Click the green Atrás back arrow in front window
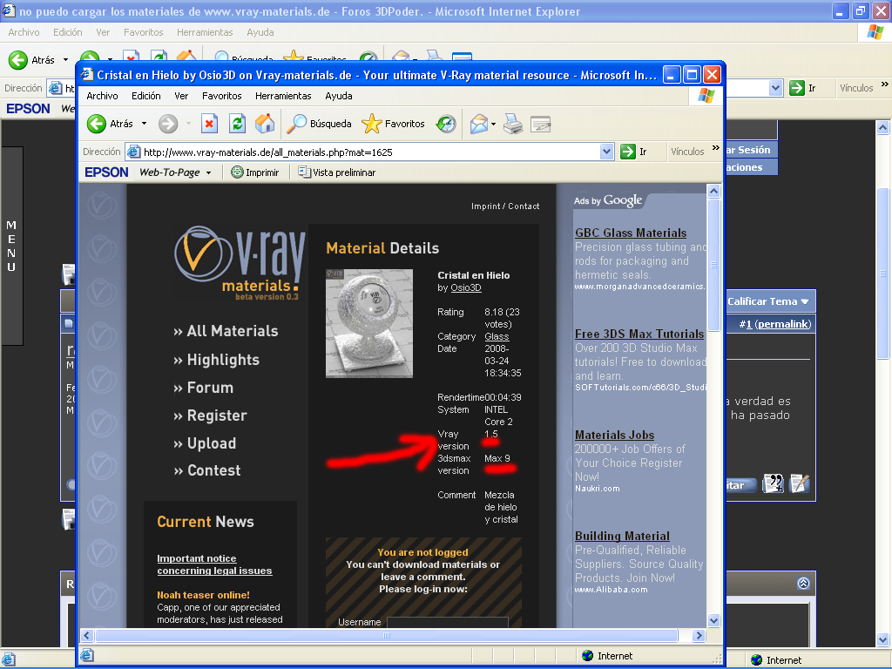The height and width of the screenshot is (669, 892). point(97,124)
